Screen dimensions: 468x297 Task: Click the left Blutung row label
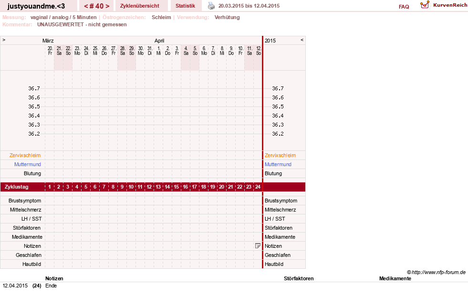[32, 173]
